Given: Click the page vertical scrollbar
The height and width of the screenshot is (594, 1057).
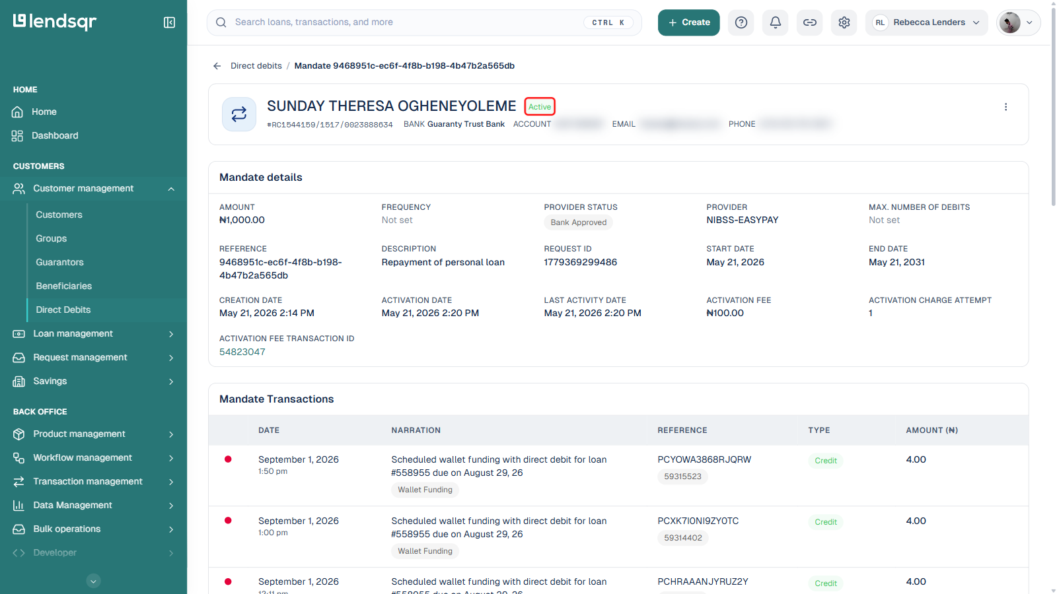Looking at the screenshot, I should [x=1053, y=106].
